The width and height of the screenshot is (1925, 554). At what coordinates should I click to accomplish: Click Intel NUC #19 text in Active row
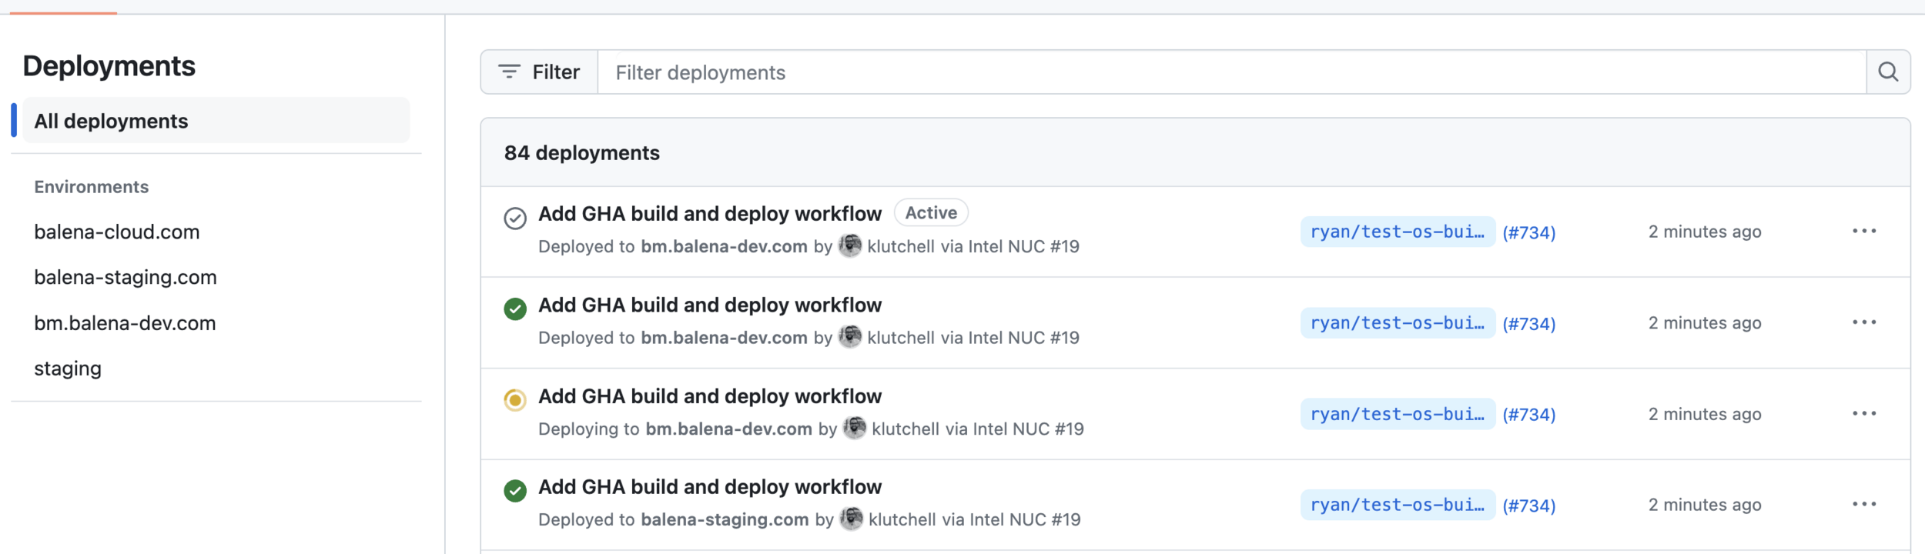click(x=1023, y=247)
